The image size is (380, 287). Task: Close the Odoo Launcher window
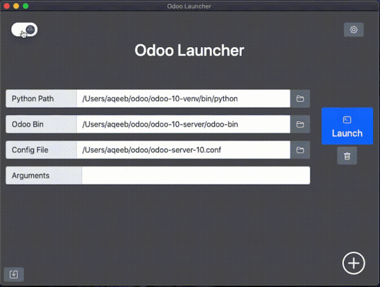[x=6, y=6]
